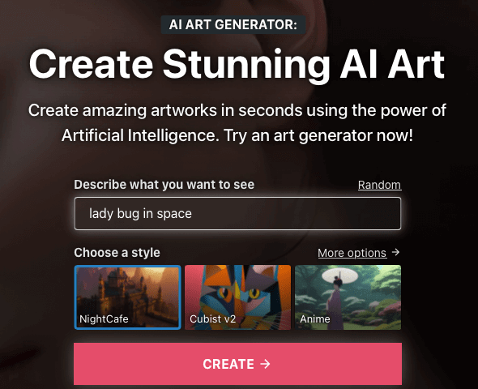The image size is (478, 389).
Task: Select the NightCafe style thumbnail
Action: 128,297
